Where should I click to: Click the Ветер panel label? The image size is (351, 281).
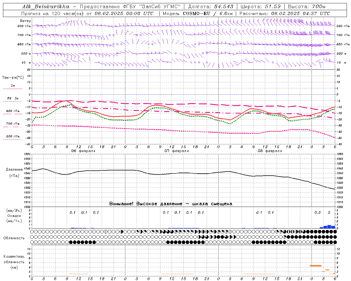(x=26, y=21)
